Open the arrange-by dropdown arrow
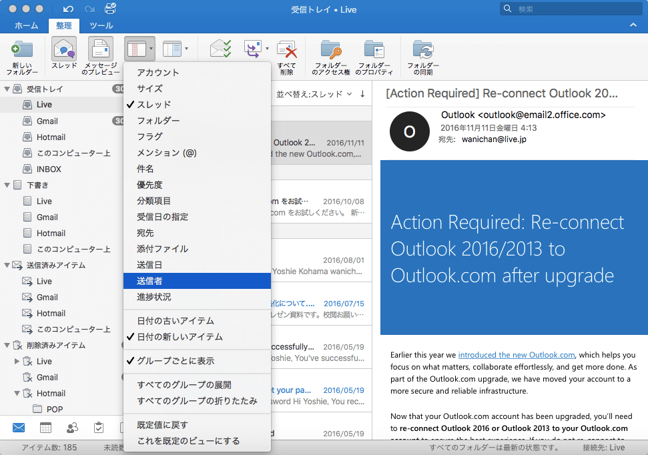The width and height of the screenshot is (648, 455). [x=151, y=49]
